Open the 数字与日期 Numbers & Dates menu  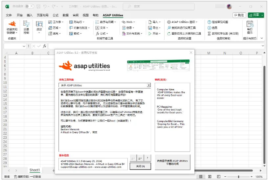coord(106,22)
